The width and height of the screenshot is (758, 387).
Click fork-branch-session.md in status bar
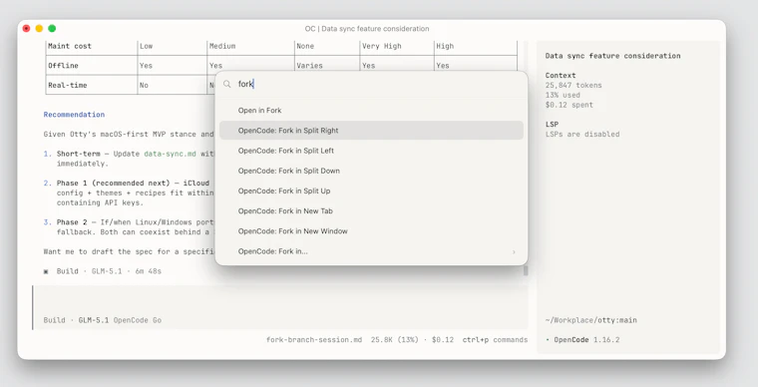click(314, 340)
